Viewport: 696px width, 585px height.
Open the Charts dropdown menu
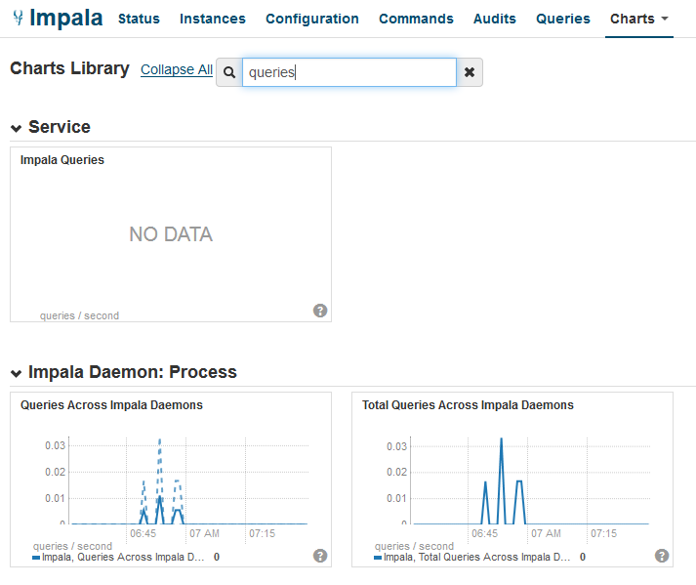[639, 19]
